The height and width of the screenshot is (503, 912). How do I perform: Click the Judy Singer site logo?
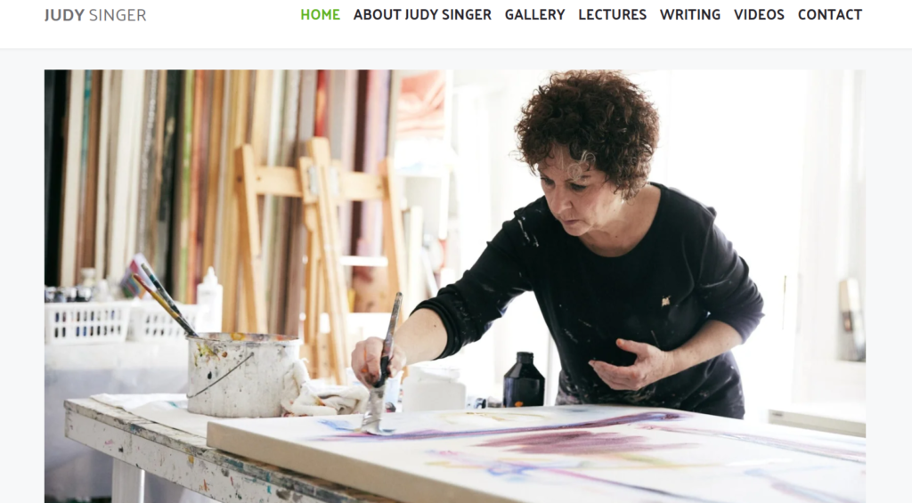(x=95, y=15)
